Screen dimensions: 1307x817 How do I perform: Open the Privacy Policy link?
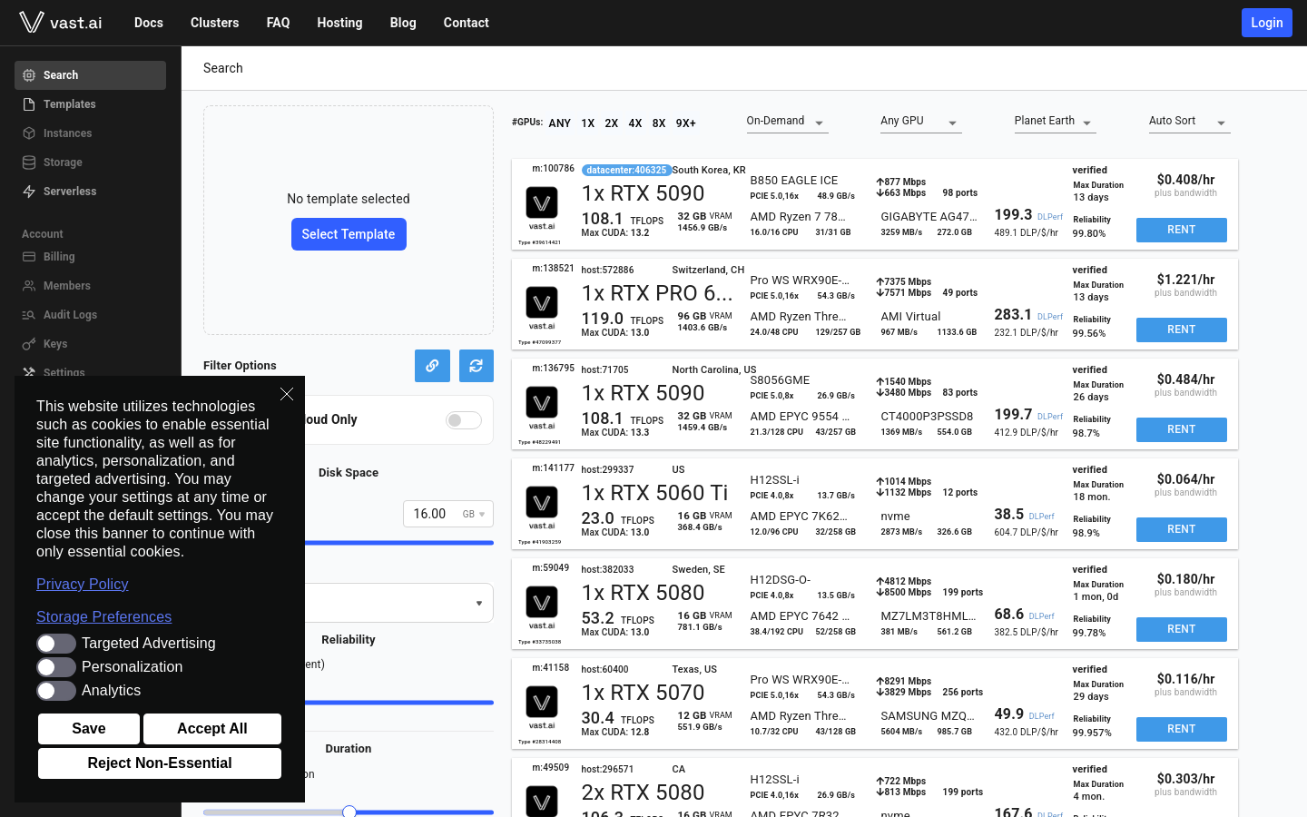(x=83, y=585)
